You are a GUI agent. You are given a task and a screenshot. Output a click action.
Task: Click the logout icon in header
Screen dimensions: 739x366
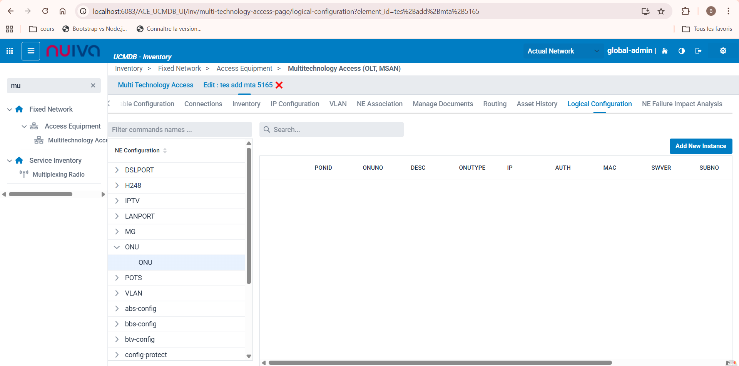pyautogui.click(x=698, y=51)
